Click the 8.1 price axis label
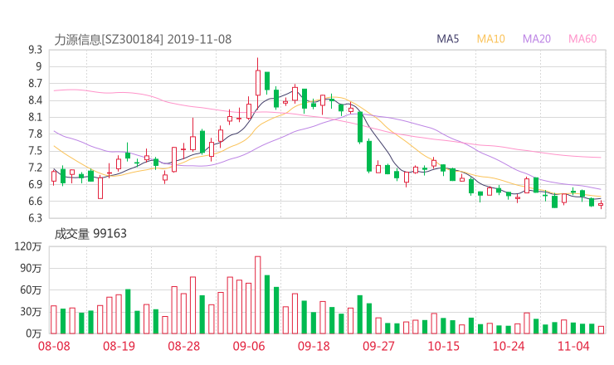The width and height of the screenshot is (614, 365). pos(35,117)
